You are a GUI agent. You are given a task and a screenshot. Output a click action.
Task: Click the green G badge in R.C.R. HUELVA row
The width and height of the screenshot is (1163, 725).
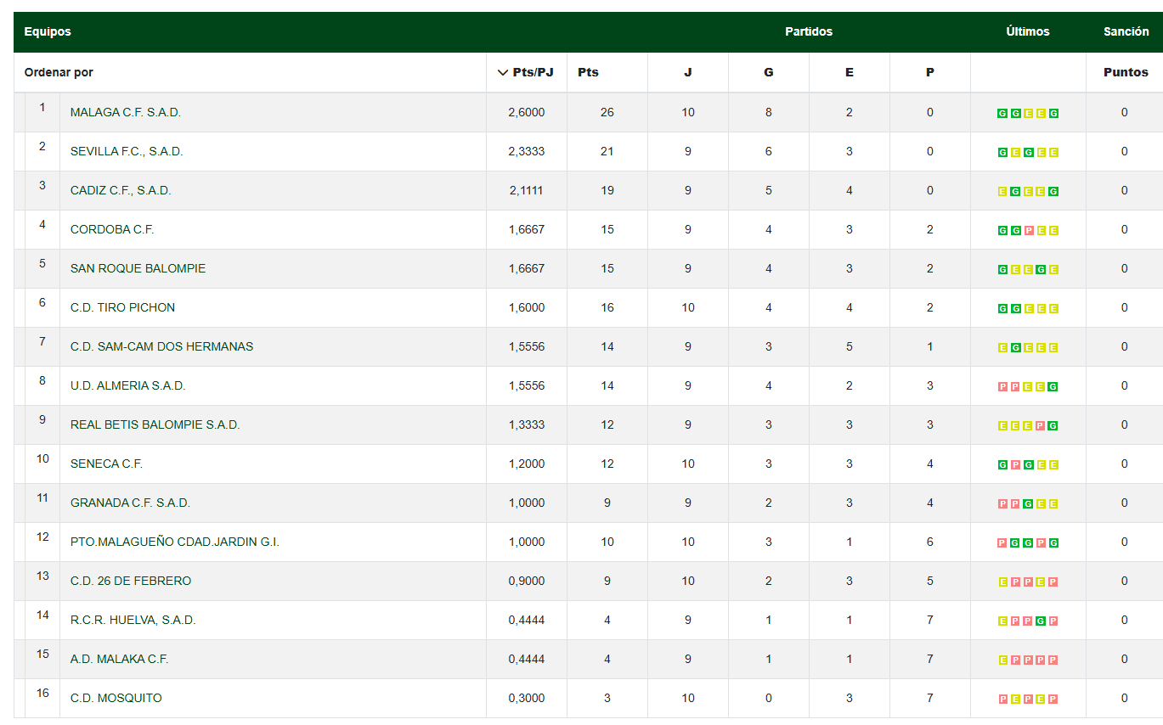click(x=1041, y=621)
